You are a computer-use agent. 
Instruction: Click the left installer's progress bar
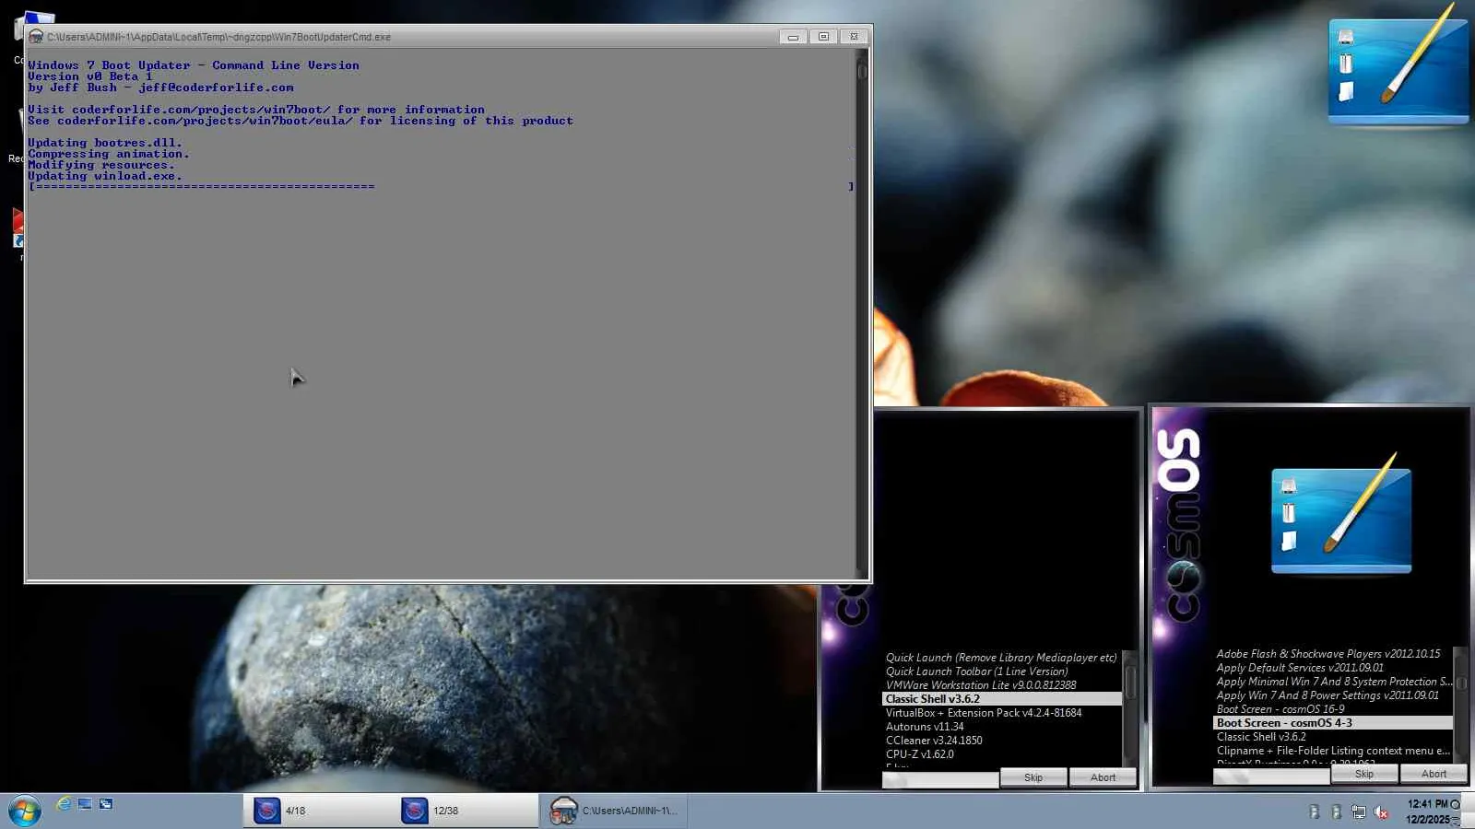pyautogui.click(x=940, y=779)
